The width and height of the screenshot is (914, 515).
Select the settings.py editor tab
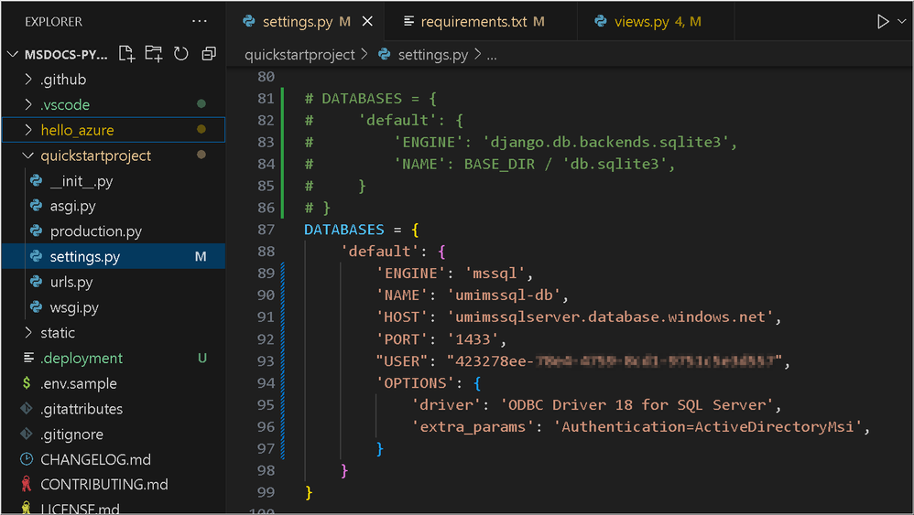[306, 22]
